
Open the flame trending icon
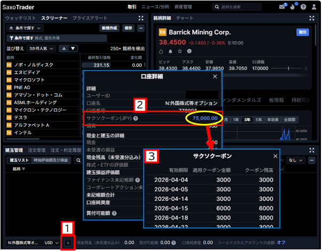click(293, 7)
